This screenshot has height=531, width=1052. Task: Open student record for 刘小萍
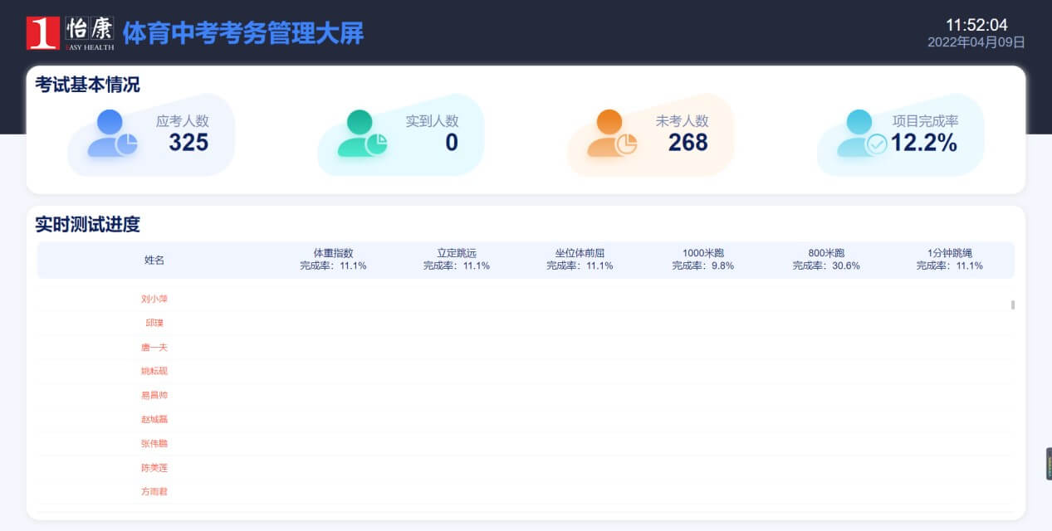154,299
